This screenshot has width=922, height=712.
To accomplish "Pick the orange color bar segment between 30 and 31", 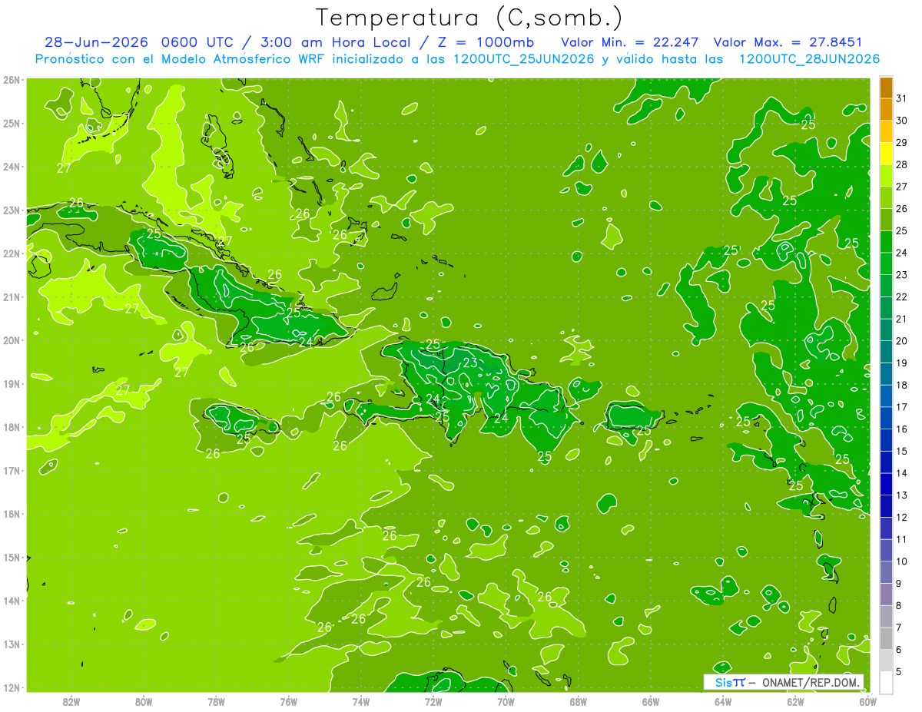I will 886,109.
